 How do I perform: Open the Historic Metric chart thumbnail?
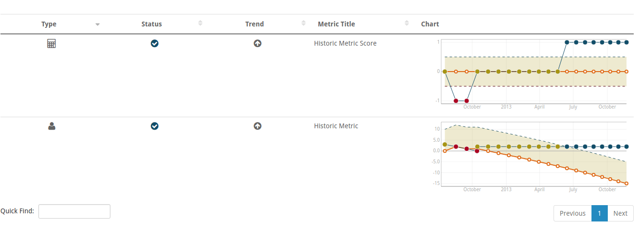(x=531, y=157)
